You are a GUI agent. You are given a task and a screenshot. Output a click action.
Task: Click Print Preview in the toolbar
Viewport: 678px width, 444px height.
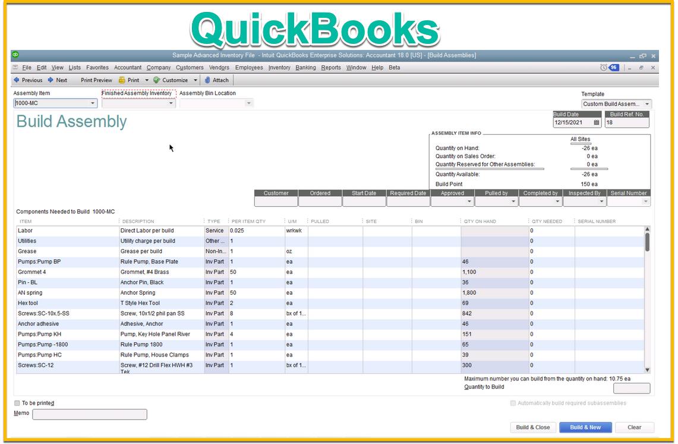click(96, 80)
